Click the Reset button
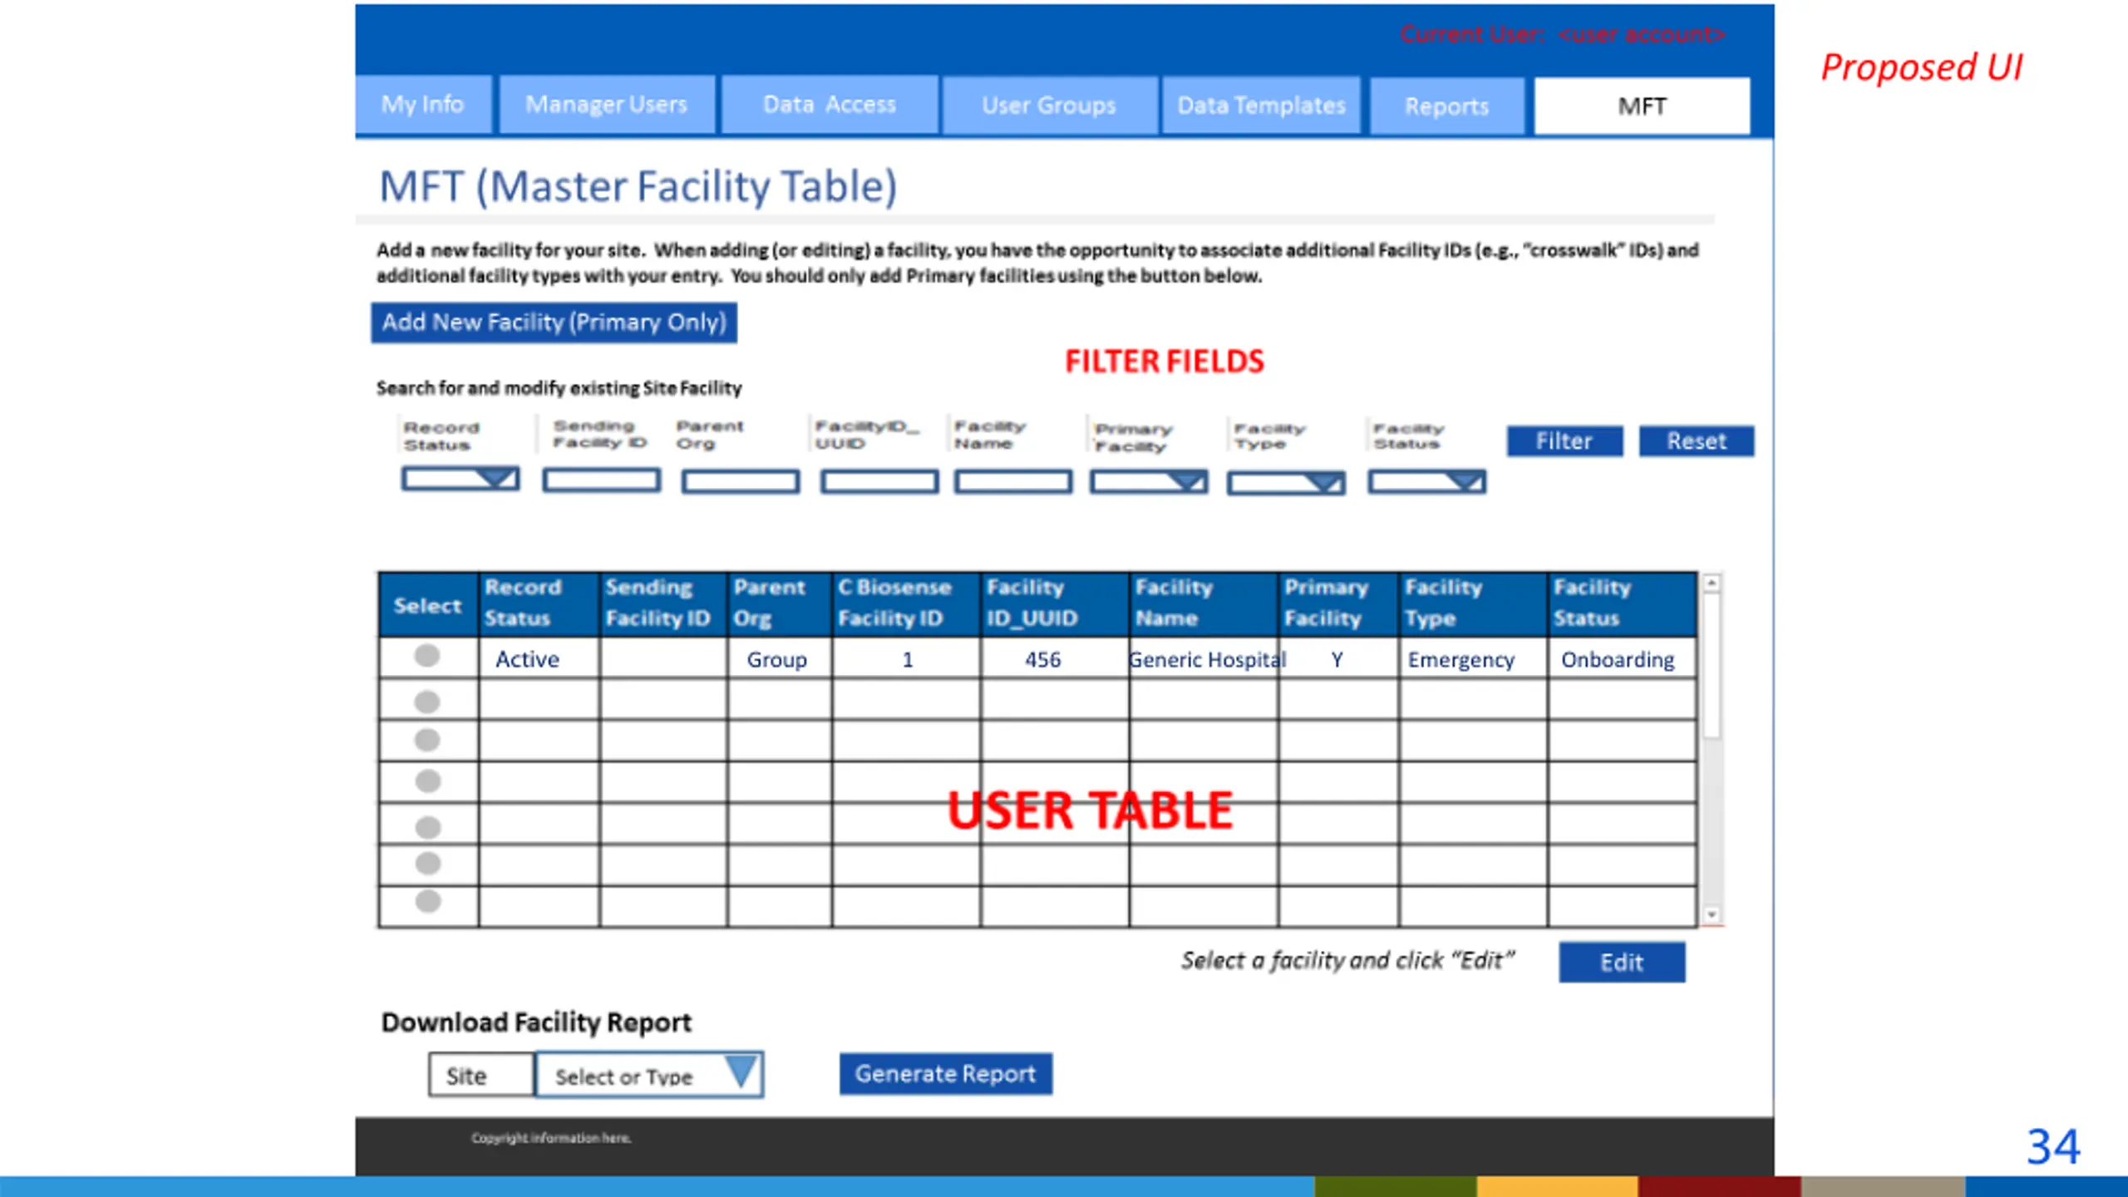The height and width of the screenshot is (1197, 2128). (1696, 441)
